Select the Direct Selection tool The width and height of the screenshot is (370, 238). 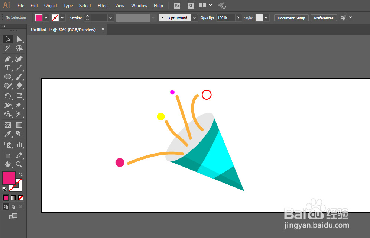point(19,39)
